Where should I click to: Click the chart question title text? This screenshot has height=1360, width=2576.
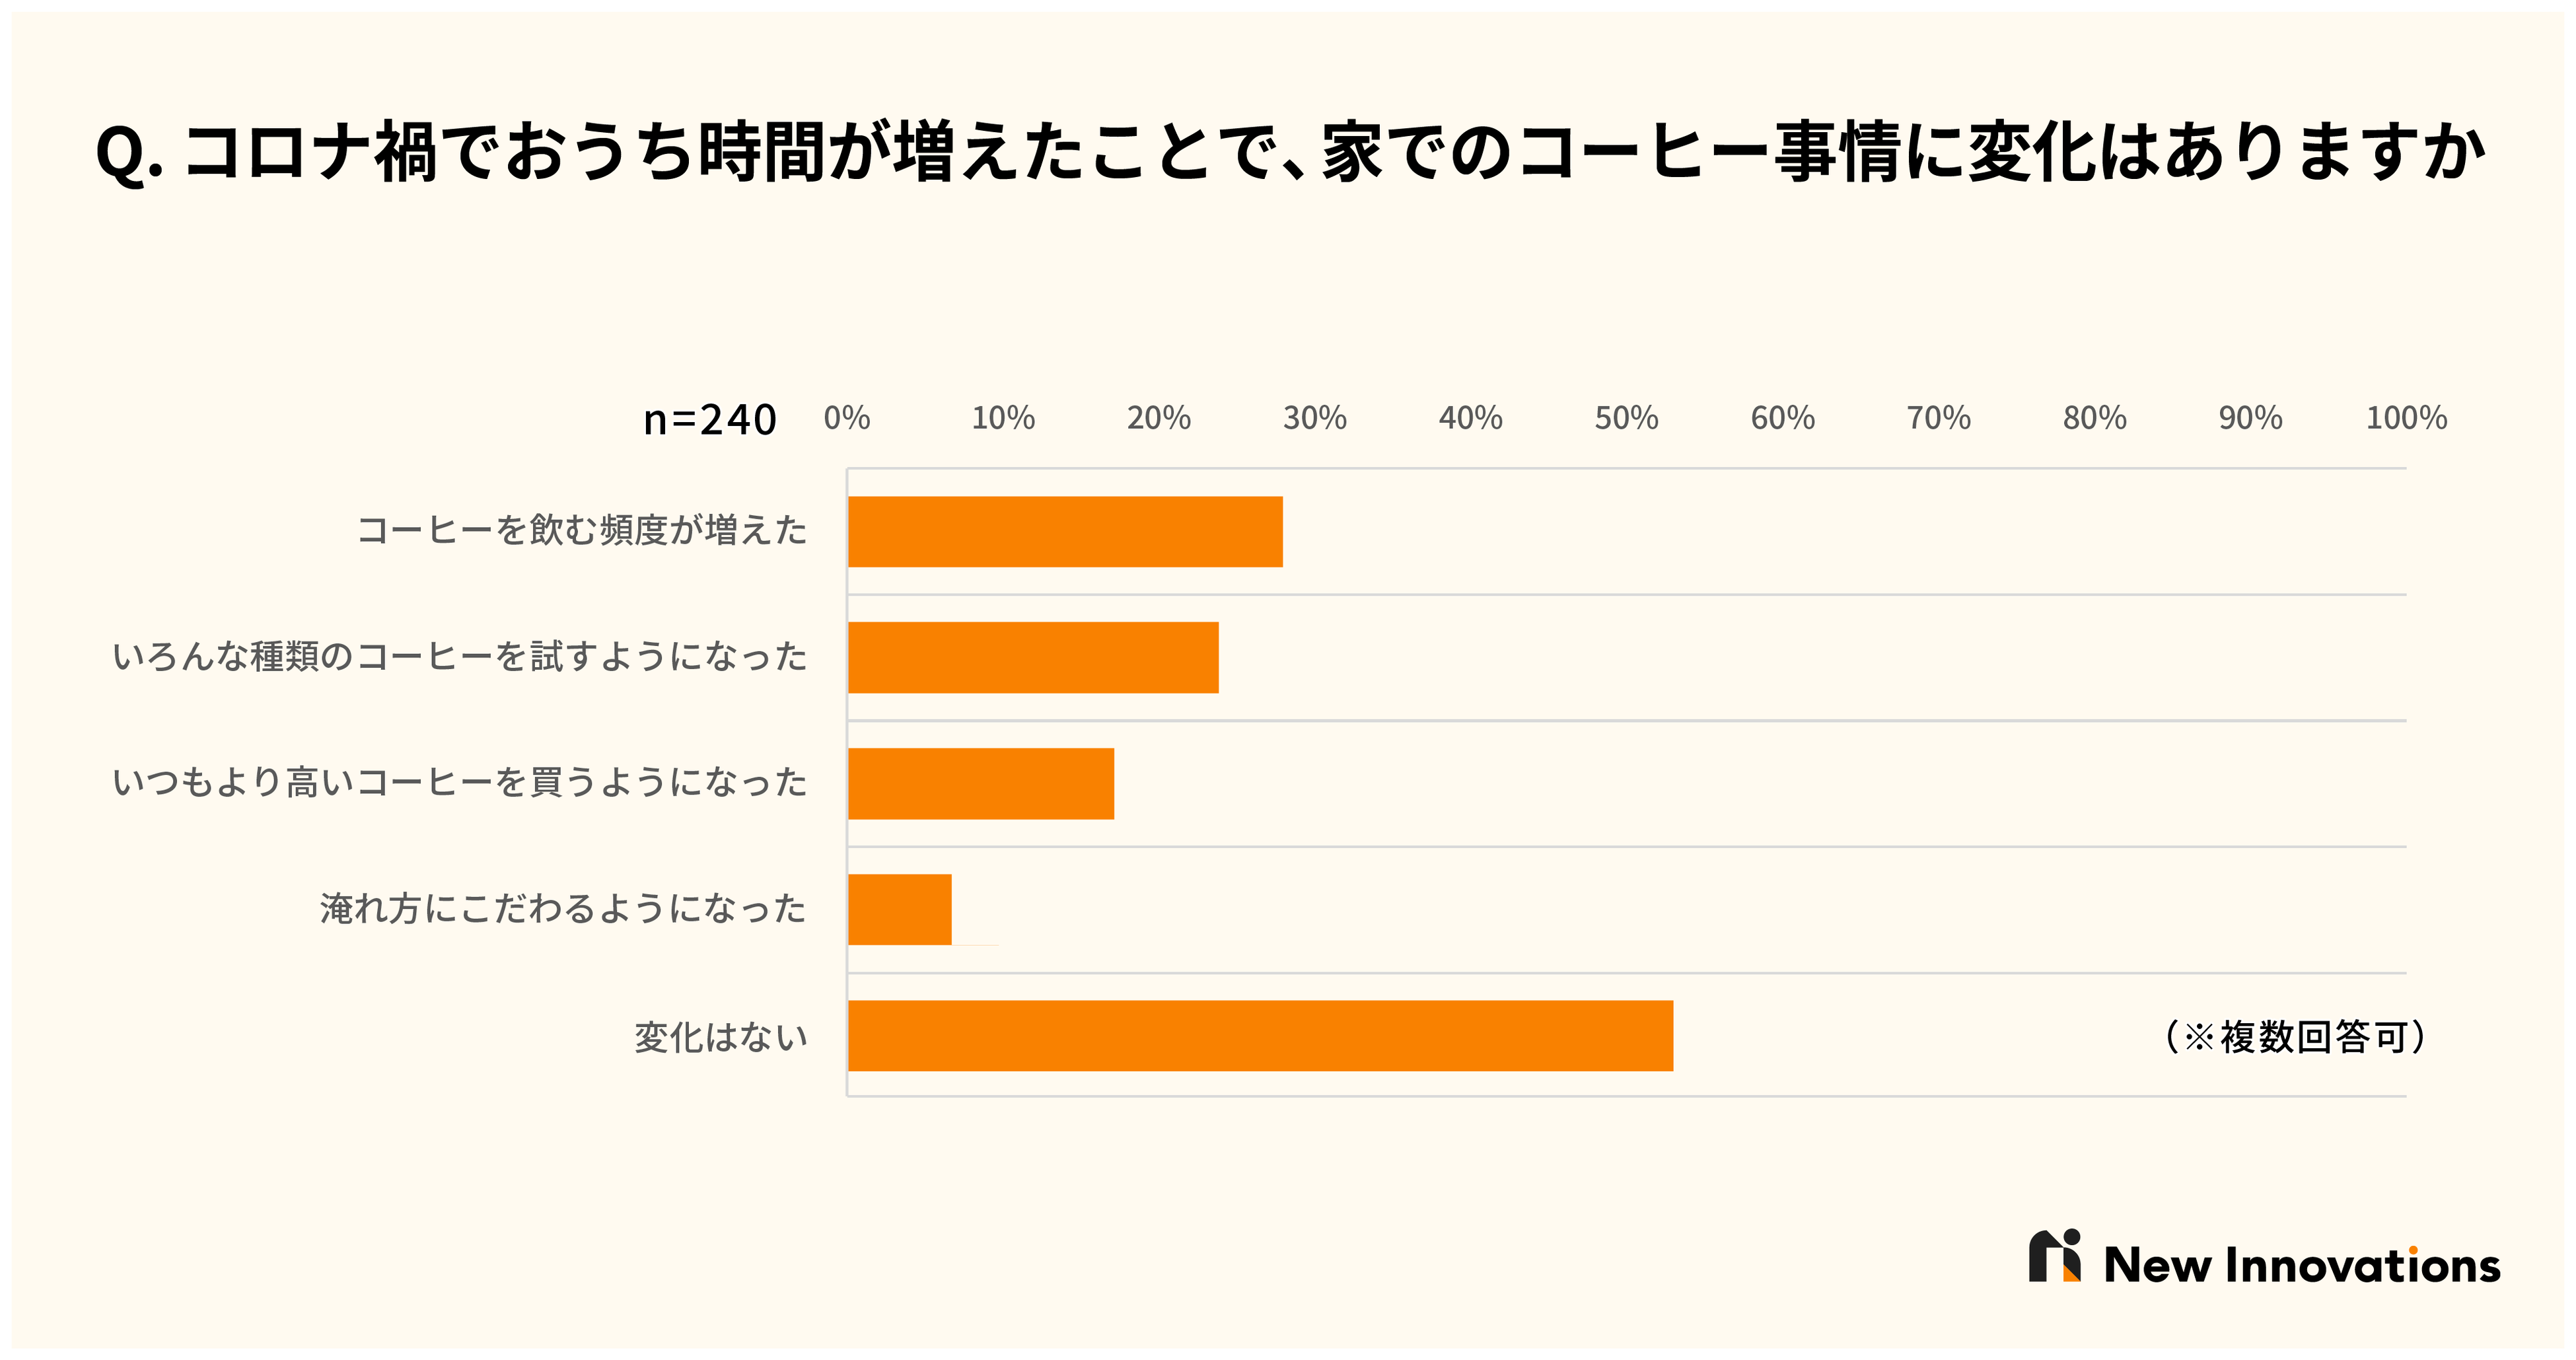point(1290,152)
